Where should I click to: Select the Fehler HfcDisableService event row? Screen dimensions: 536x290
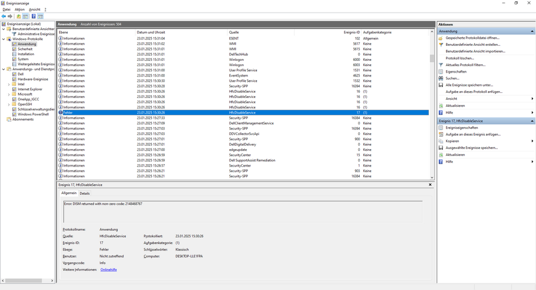pyautogui.click(x=243, y=113)
